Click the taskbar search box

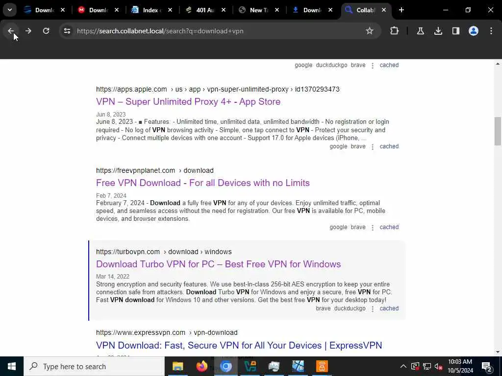click(94, 366)
